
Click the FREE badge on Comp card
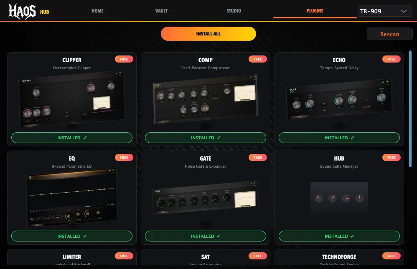pos(258,59)
